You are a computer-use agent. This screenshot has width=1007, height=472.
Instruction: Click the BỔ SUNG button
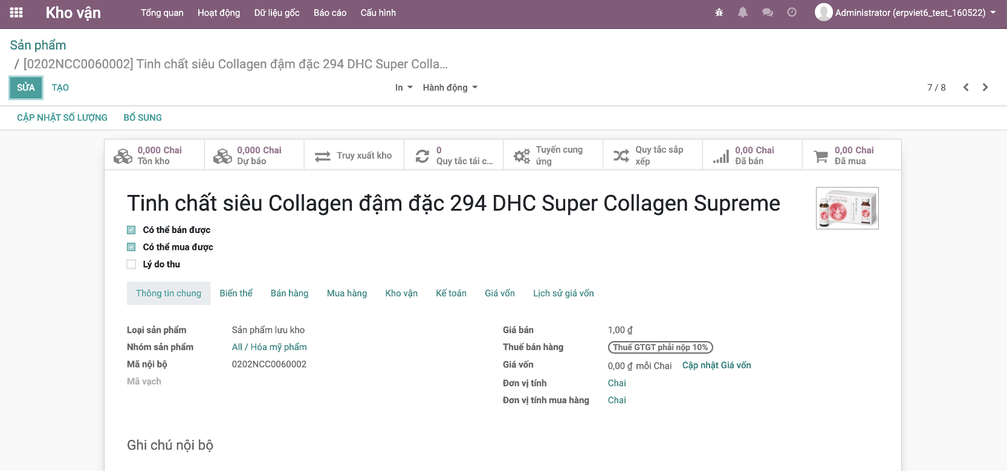tap(143, 118)
